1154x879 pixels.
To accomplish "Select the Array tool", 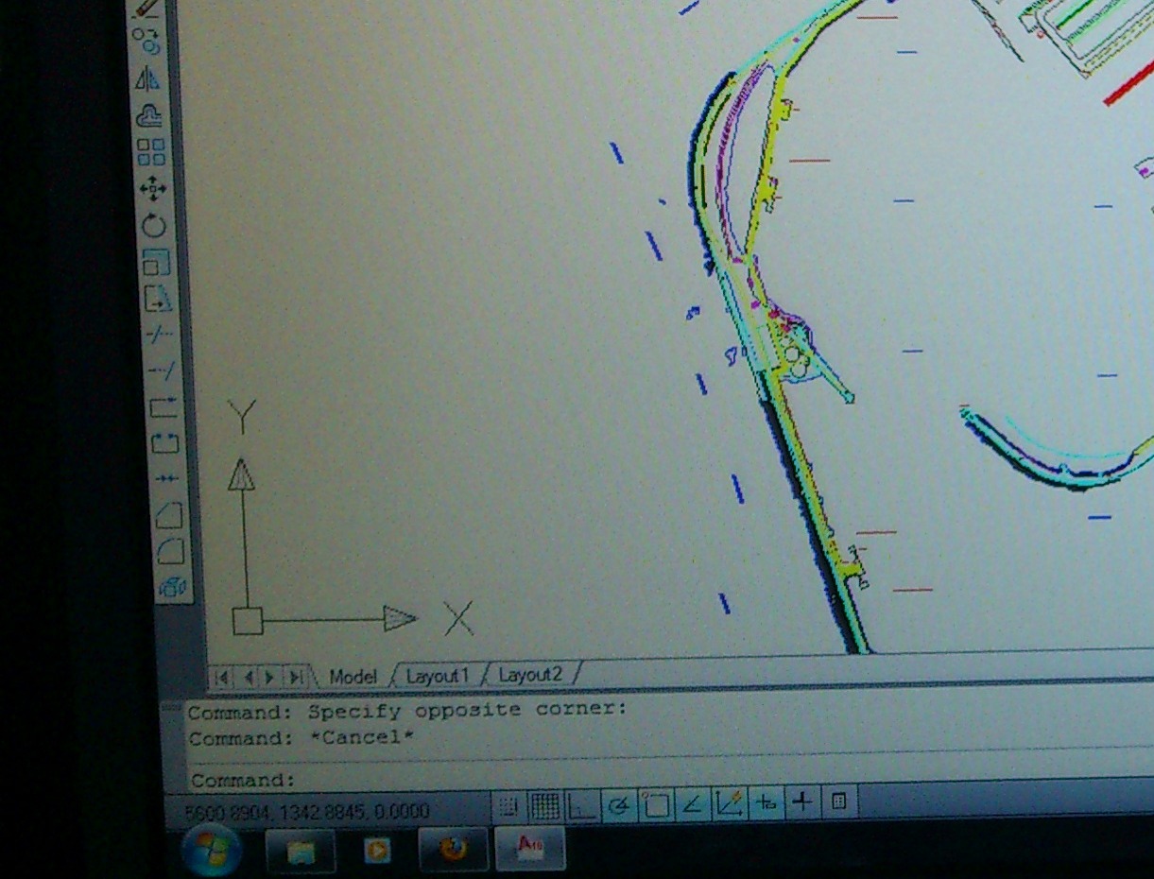I will pos(151,152).
